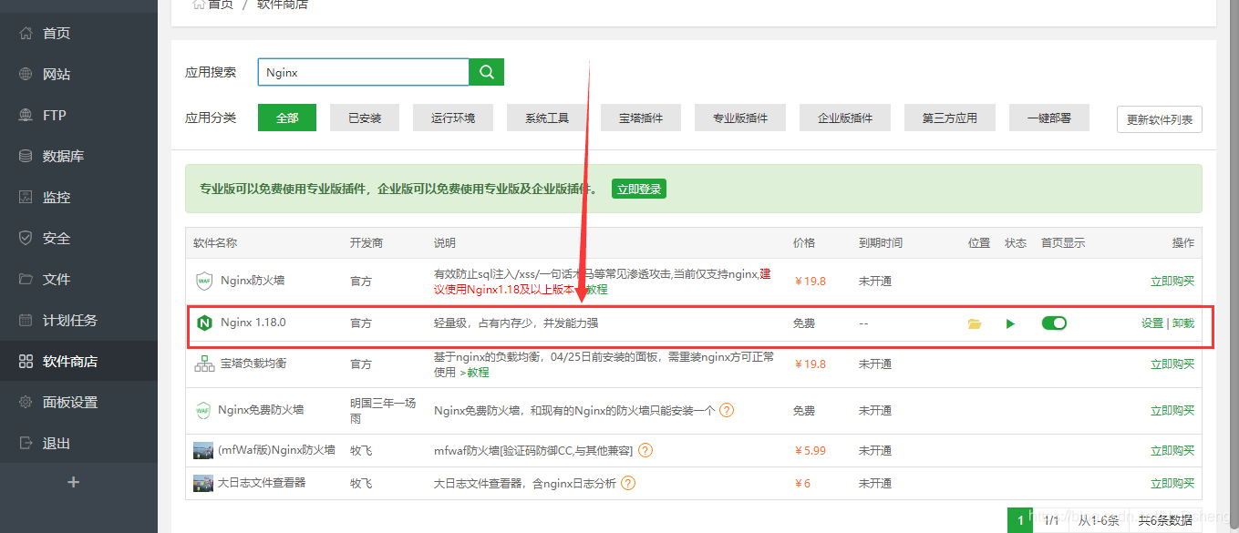Click 立即购买 for Nginx免费防火墙

[1172, 411]
